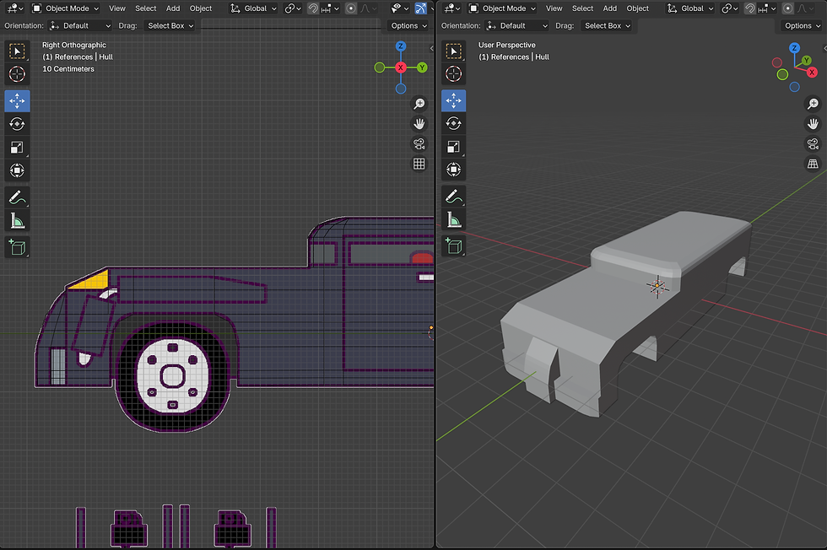Click the Add Cube tool in left viewport

pyautogui.click(x=17, y=246)
